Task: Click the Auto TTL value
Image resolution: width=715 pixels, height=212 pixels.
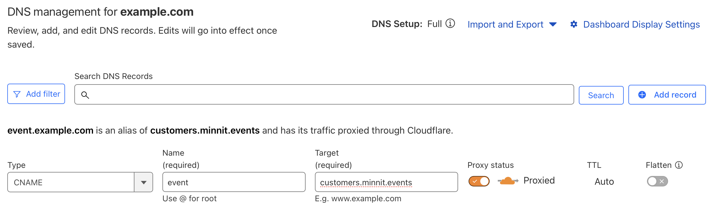Action: 604,182
